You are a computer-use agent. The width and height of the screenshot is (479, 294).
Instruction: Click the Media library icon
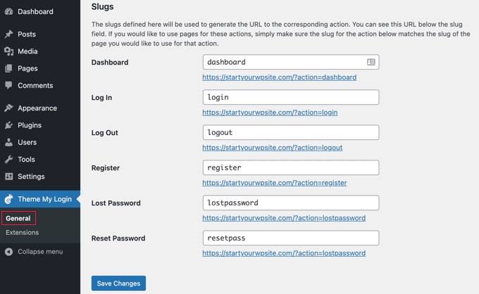(x=8, y=51)
